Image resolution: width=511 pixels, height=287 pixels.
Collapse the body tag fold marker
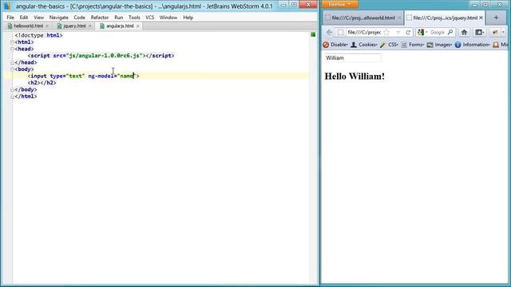point(13,69)
